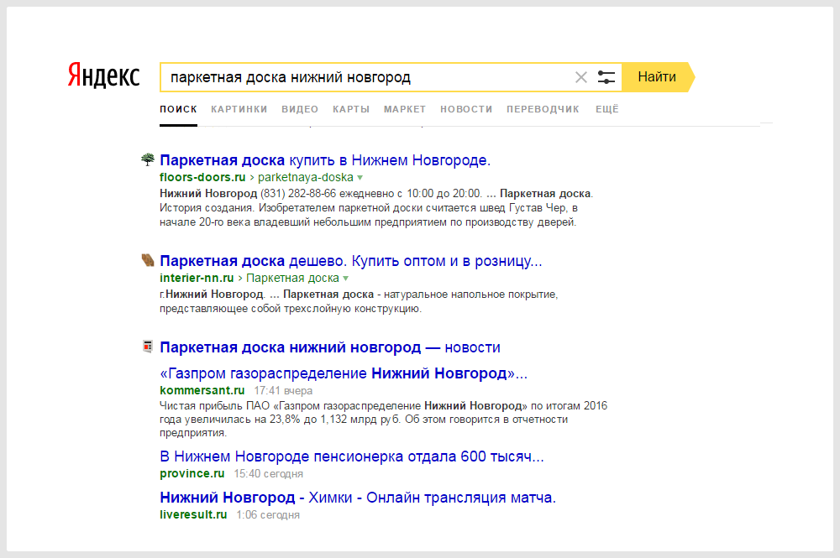Clear the search query with the X icon
This screenshot has width=840, height=558.
pos(580,77)
